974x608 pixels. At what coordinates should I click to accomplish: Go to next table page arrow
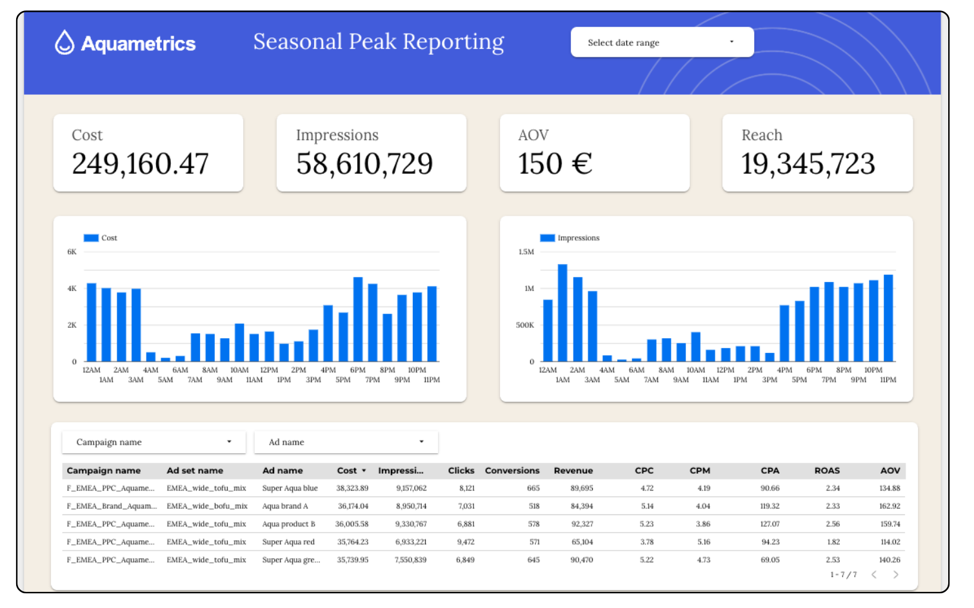[x=895, y=574]
